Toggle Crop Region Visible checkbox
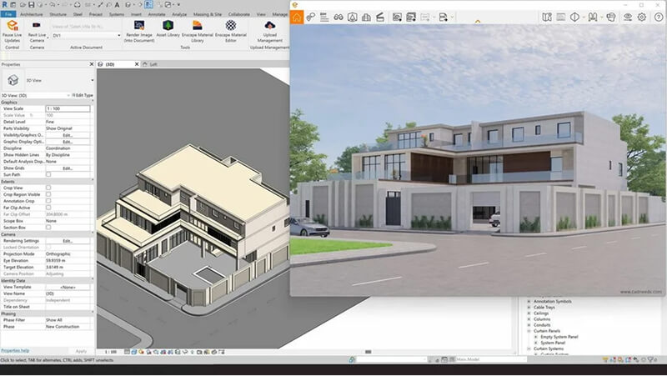 (48, 194)
